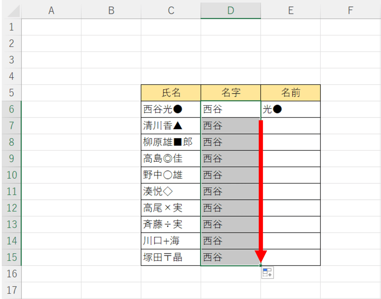
Task: Select row 9 header
Action: coord(12,159)
